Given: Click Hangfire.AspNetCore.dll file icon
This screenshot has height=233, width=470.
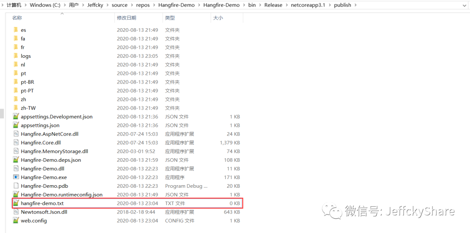Looking at the screenshot, I should click(16, 134).
